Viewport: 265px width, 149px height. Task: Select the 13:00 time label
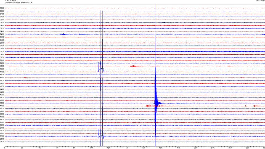[x=2, y=83]
